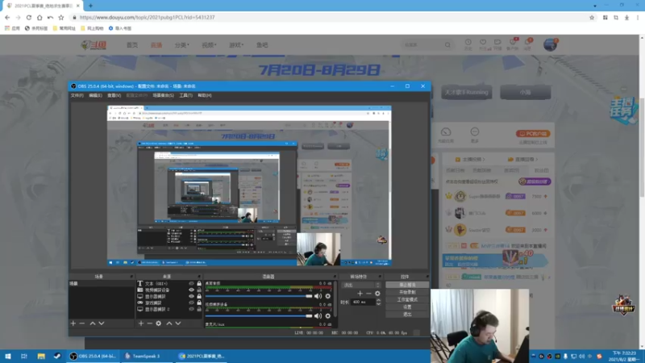Increase transition duration with up stepper

click(378, 300)
